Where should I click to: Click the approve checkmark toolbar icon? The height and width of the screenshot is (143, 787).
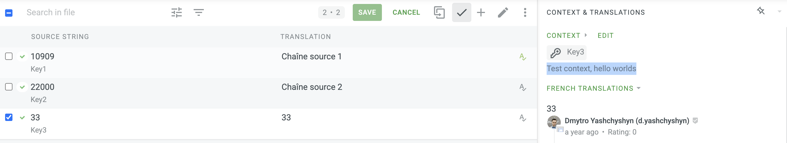coord(461,12)
